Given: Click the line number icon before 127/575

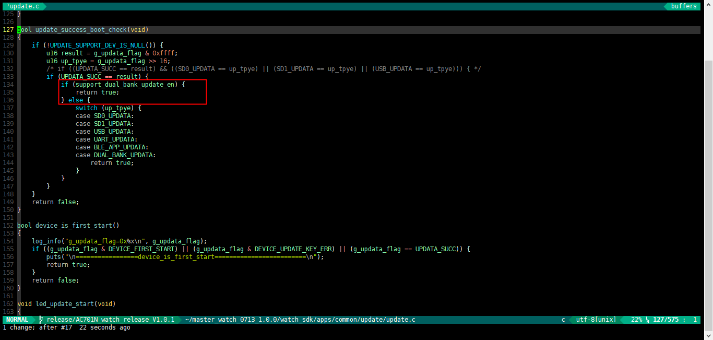Looking at the screenshot, I should (x=648, y=320).
